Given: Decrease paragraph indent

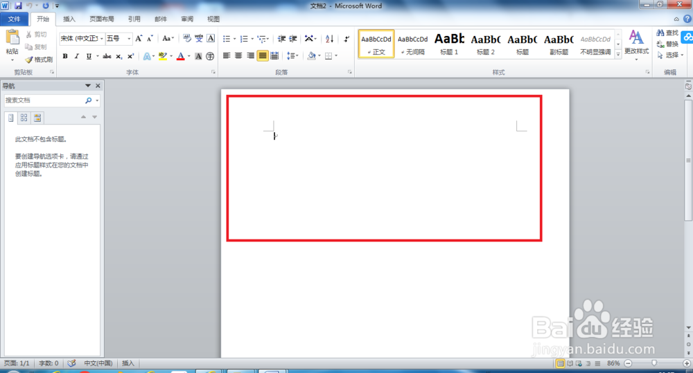Looking at the screenshot, I should 281,39.
